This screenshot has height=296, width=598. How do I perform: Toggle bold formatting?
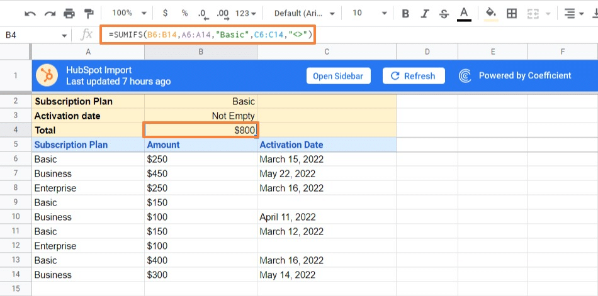pos(405,13)
